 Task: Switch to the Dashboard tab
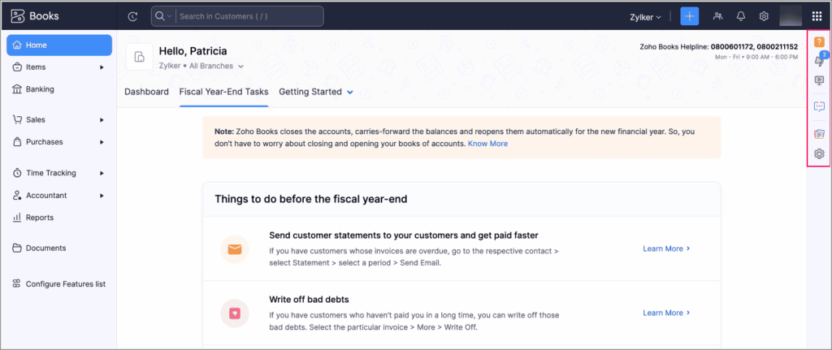[x=146, y=92]
